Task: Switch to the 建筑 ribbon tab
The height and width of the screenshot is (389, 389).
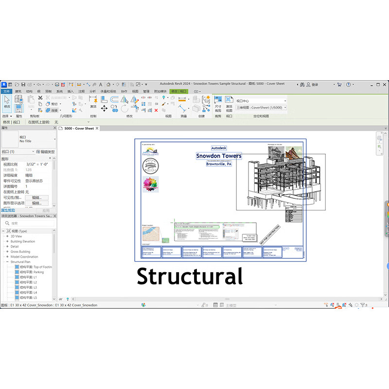Action: [x=18, y=91]
